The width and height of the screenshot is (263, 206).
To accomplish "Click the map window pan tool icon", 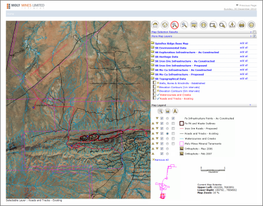I will point(194,25).
